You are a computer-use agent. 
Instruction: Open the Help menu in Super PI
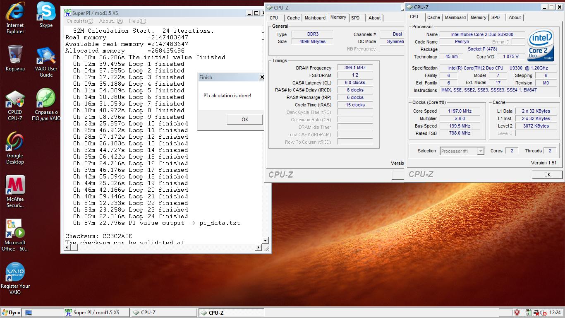137,21
